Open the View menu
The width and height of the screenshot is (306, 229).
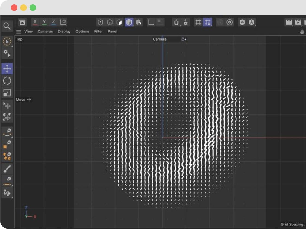pos(28,31)
